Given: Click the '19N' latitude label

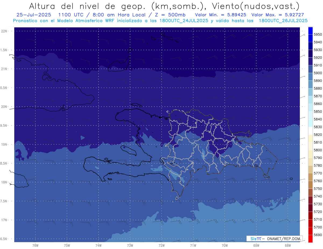Looking at the screenshot, I should 5,144.
